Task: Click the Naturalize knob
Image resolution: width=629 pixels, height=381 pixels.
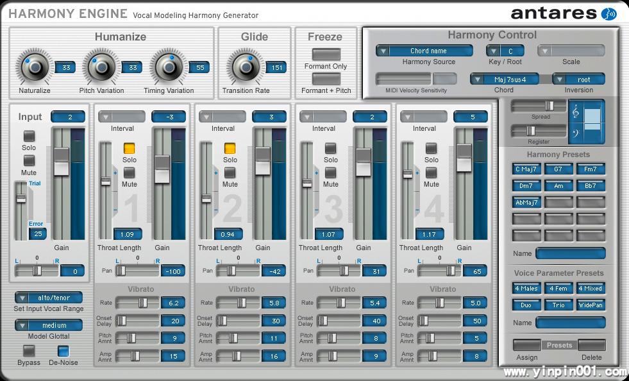Action: (34, 67)
